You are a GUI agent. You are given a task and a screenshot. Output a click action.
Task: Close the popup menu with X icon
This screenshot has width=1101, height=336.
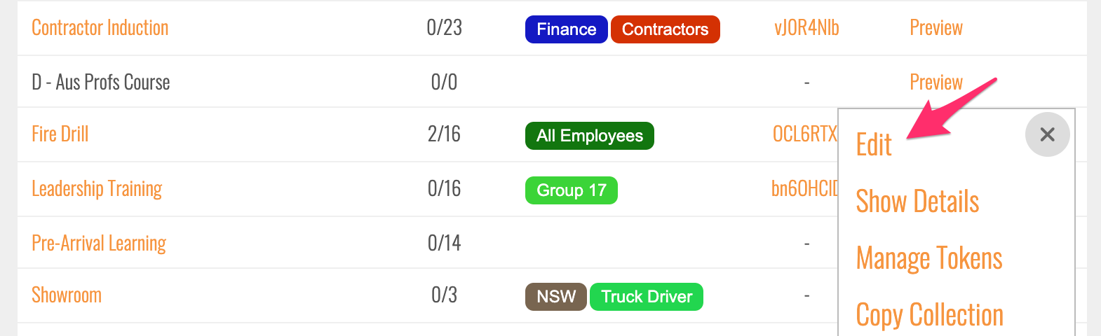(x=1047, y=134)
